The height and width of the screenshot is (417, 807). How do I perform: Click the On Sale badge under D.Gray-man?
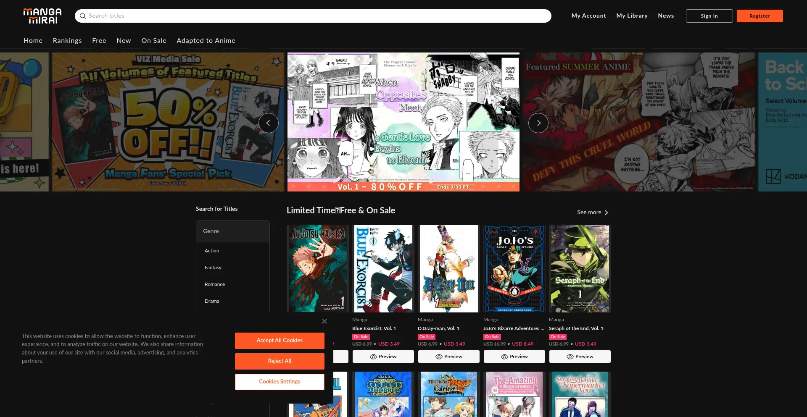427,337
